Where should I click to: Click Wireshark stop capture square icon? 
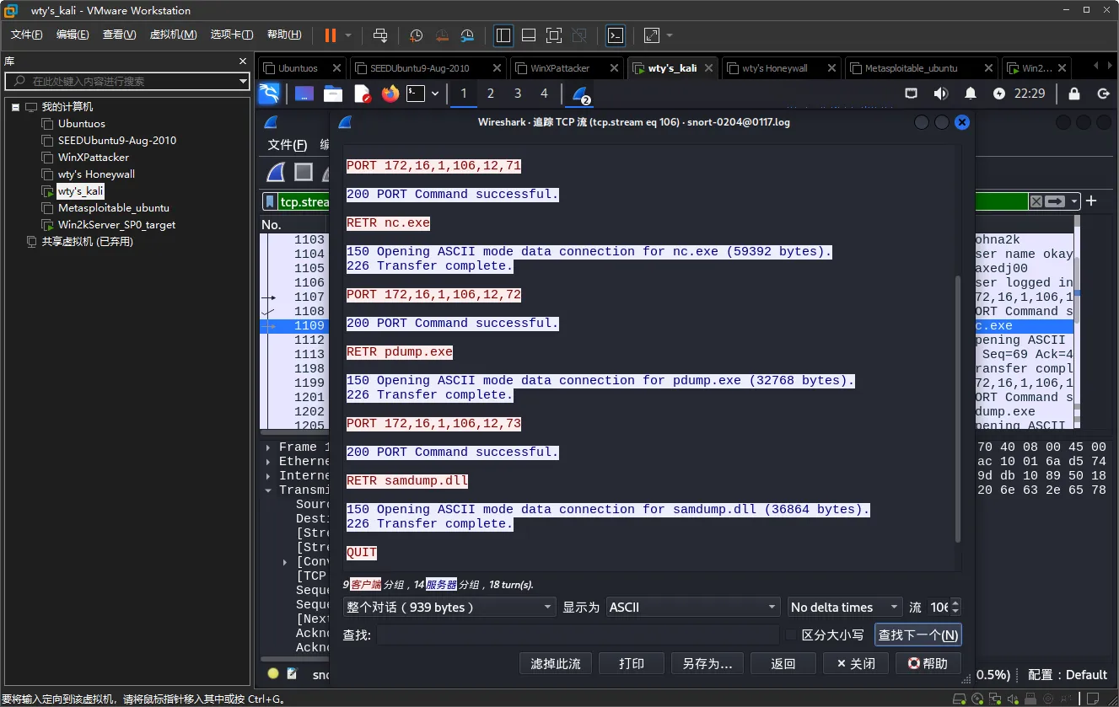(x=304, y=173)
